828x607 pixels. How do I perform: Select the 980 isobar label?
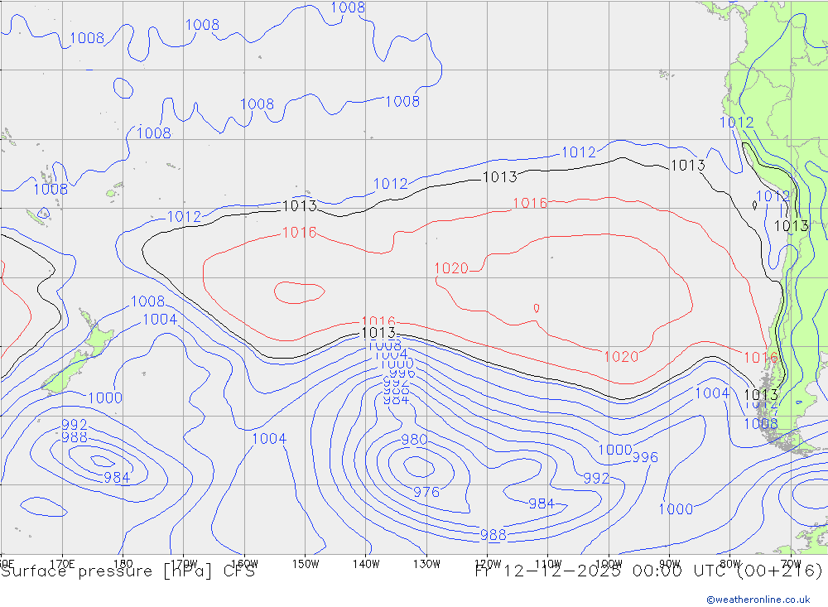(x=415, y=440)
